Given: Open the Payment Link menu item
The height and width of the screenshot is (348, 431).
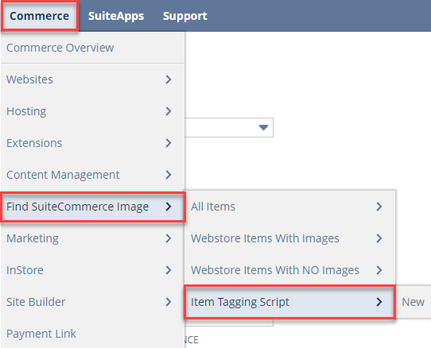Looking at the screenshot, I should click(x=41, y=334).
